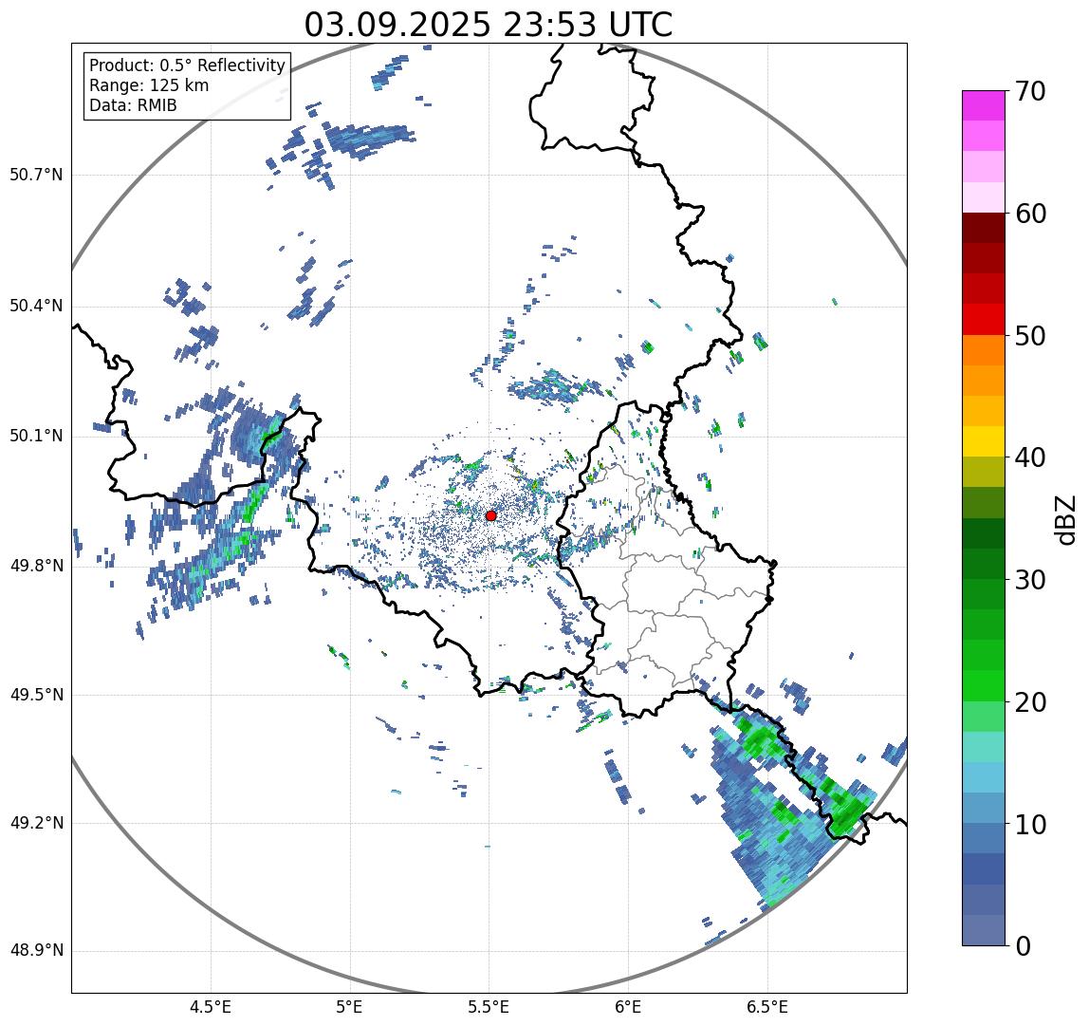Click the yellow colorbar segment above 40
Image resolution: width=1089 pixels, height=1026 pixels.
tap(984, 441)
